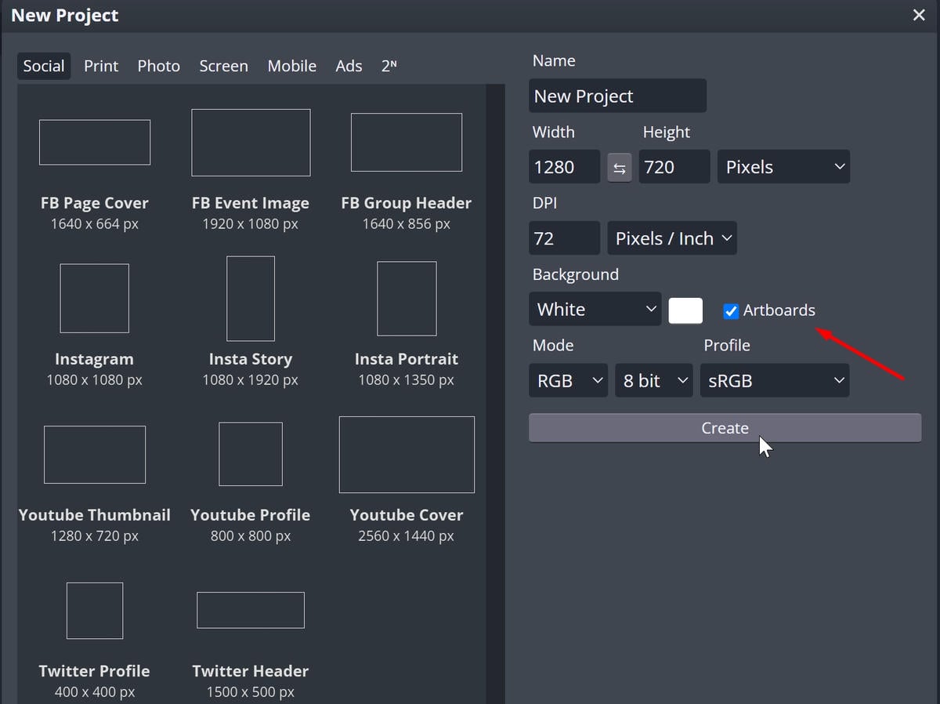Switch to the Ads tab
940x704 pixels.
pyautogui.click(x=349, y=66)
